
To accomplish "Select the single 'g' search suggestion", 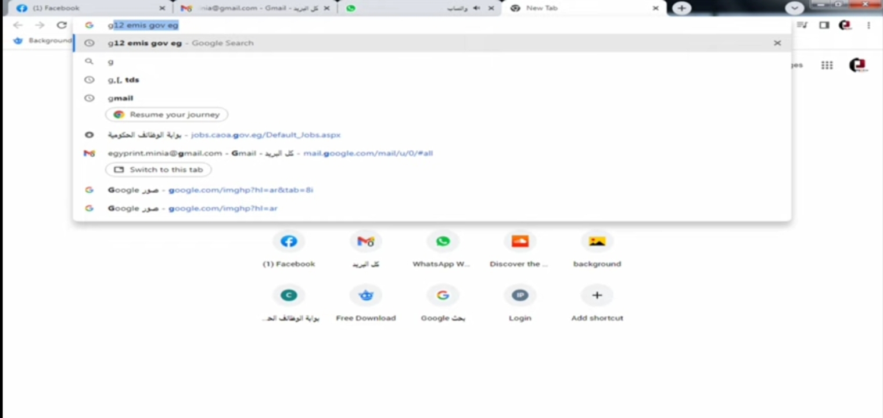I will pos(432,62).
